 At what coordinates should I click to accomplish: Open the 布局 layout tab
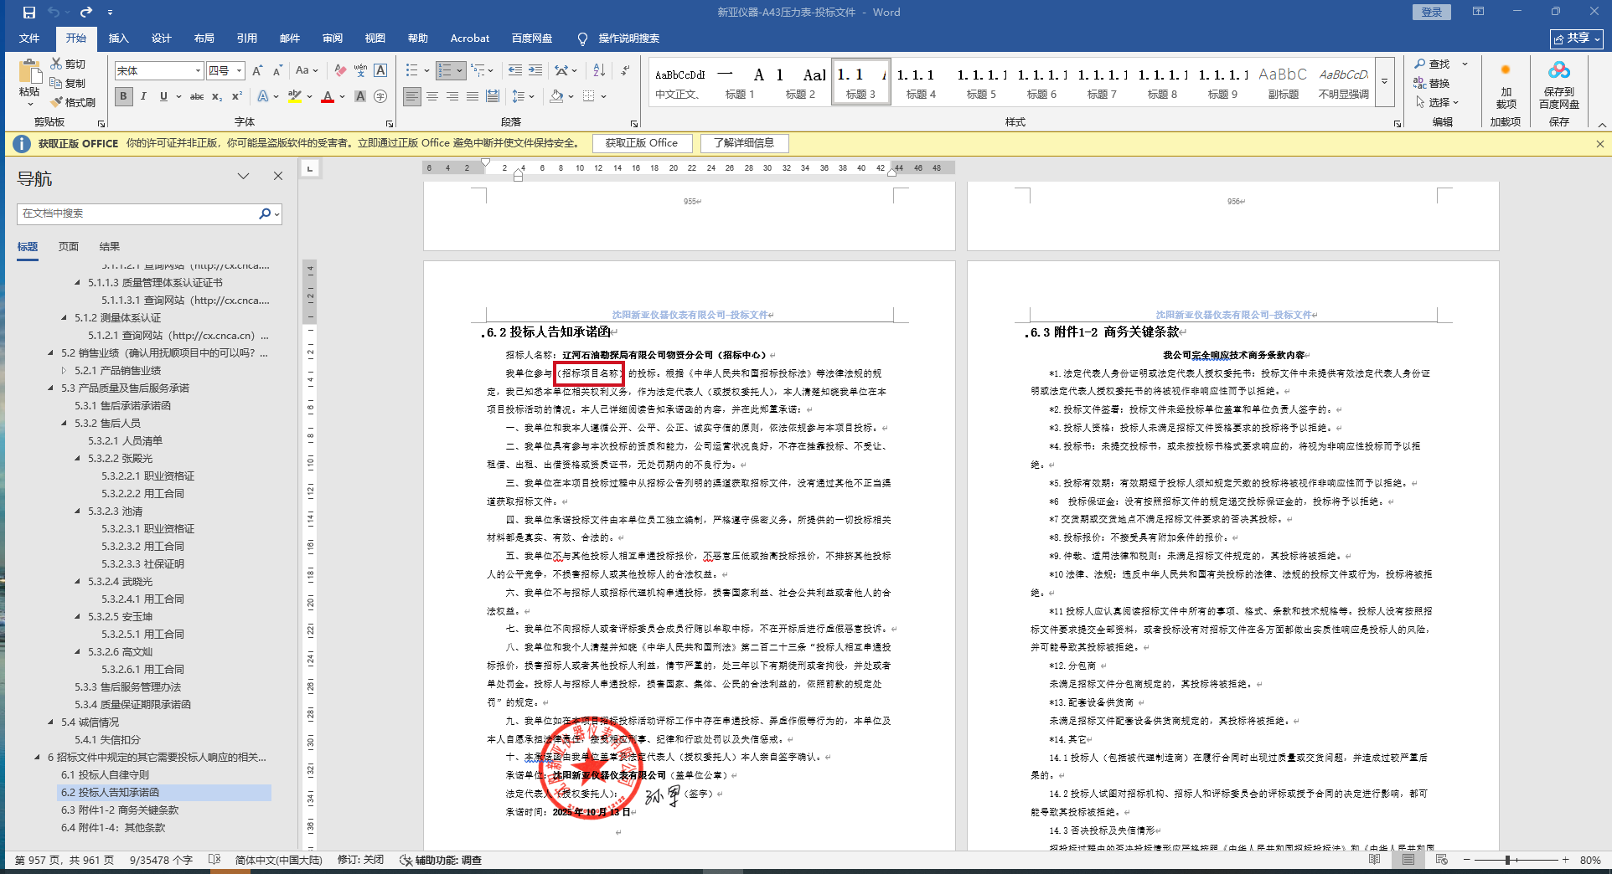204,39
